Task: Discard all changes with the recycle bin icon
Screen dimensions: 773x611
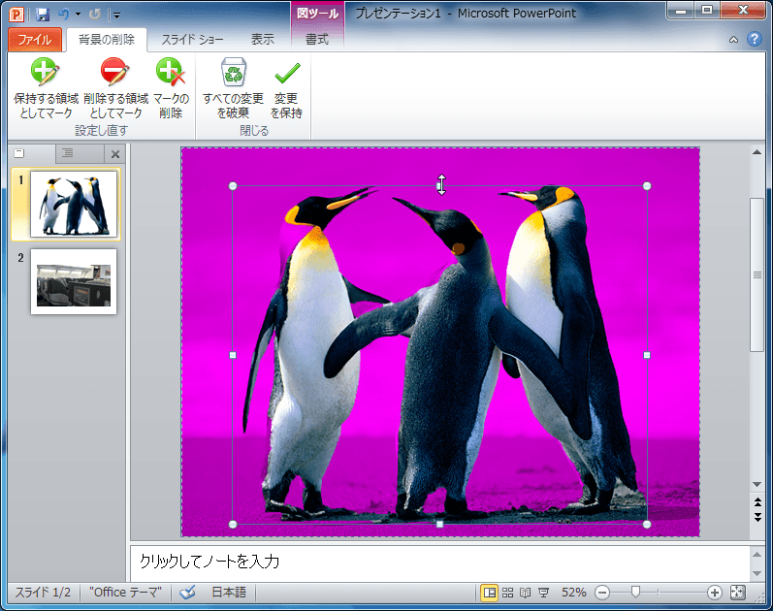Action: (x=233, y=89)
